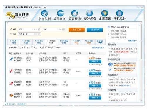Open the departure city 北京 picker
The image size is (147, 109).
point(29,29)
